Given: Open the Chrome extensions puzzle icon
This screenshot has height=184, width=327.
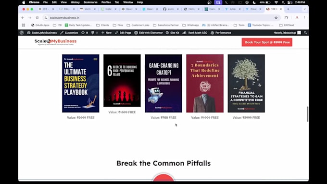Looking at the screenshot, I should coord(286,18).
